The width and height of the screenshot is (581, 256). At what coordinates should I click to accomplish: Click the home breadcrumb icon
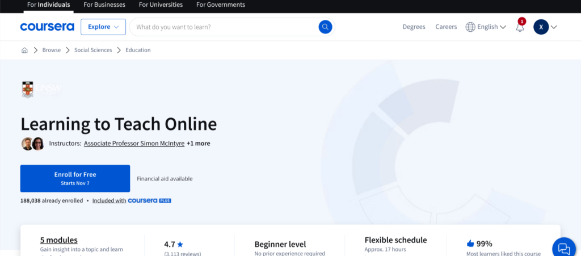click(x=24, y=50)
